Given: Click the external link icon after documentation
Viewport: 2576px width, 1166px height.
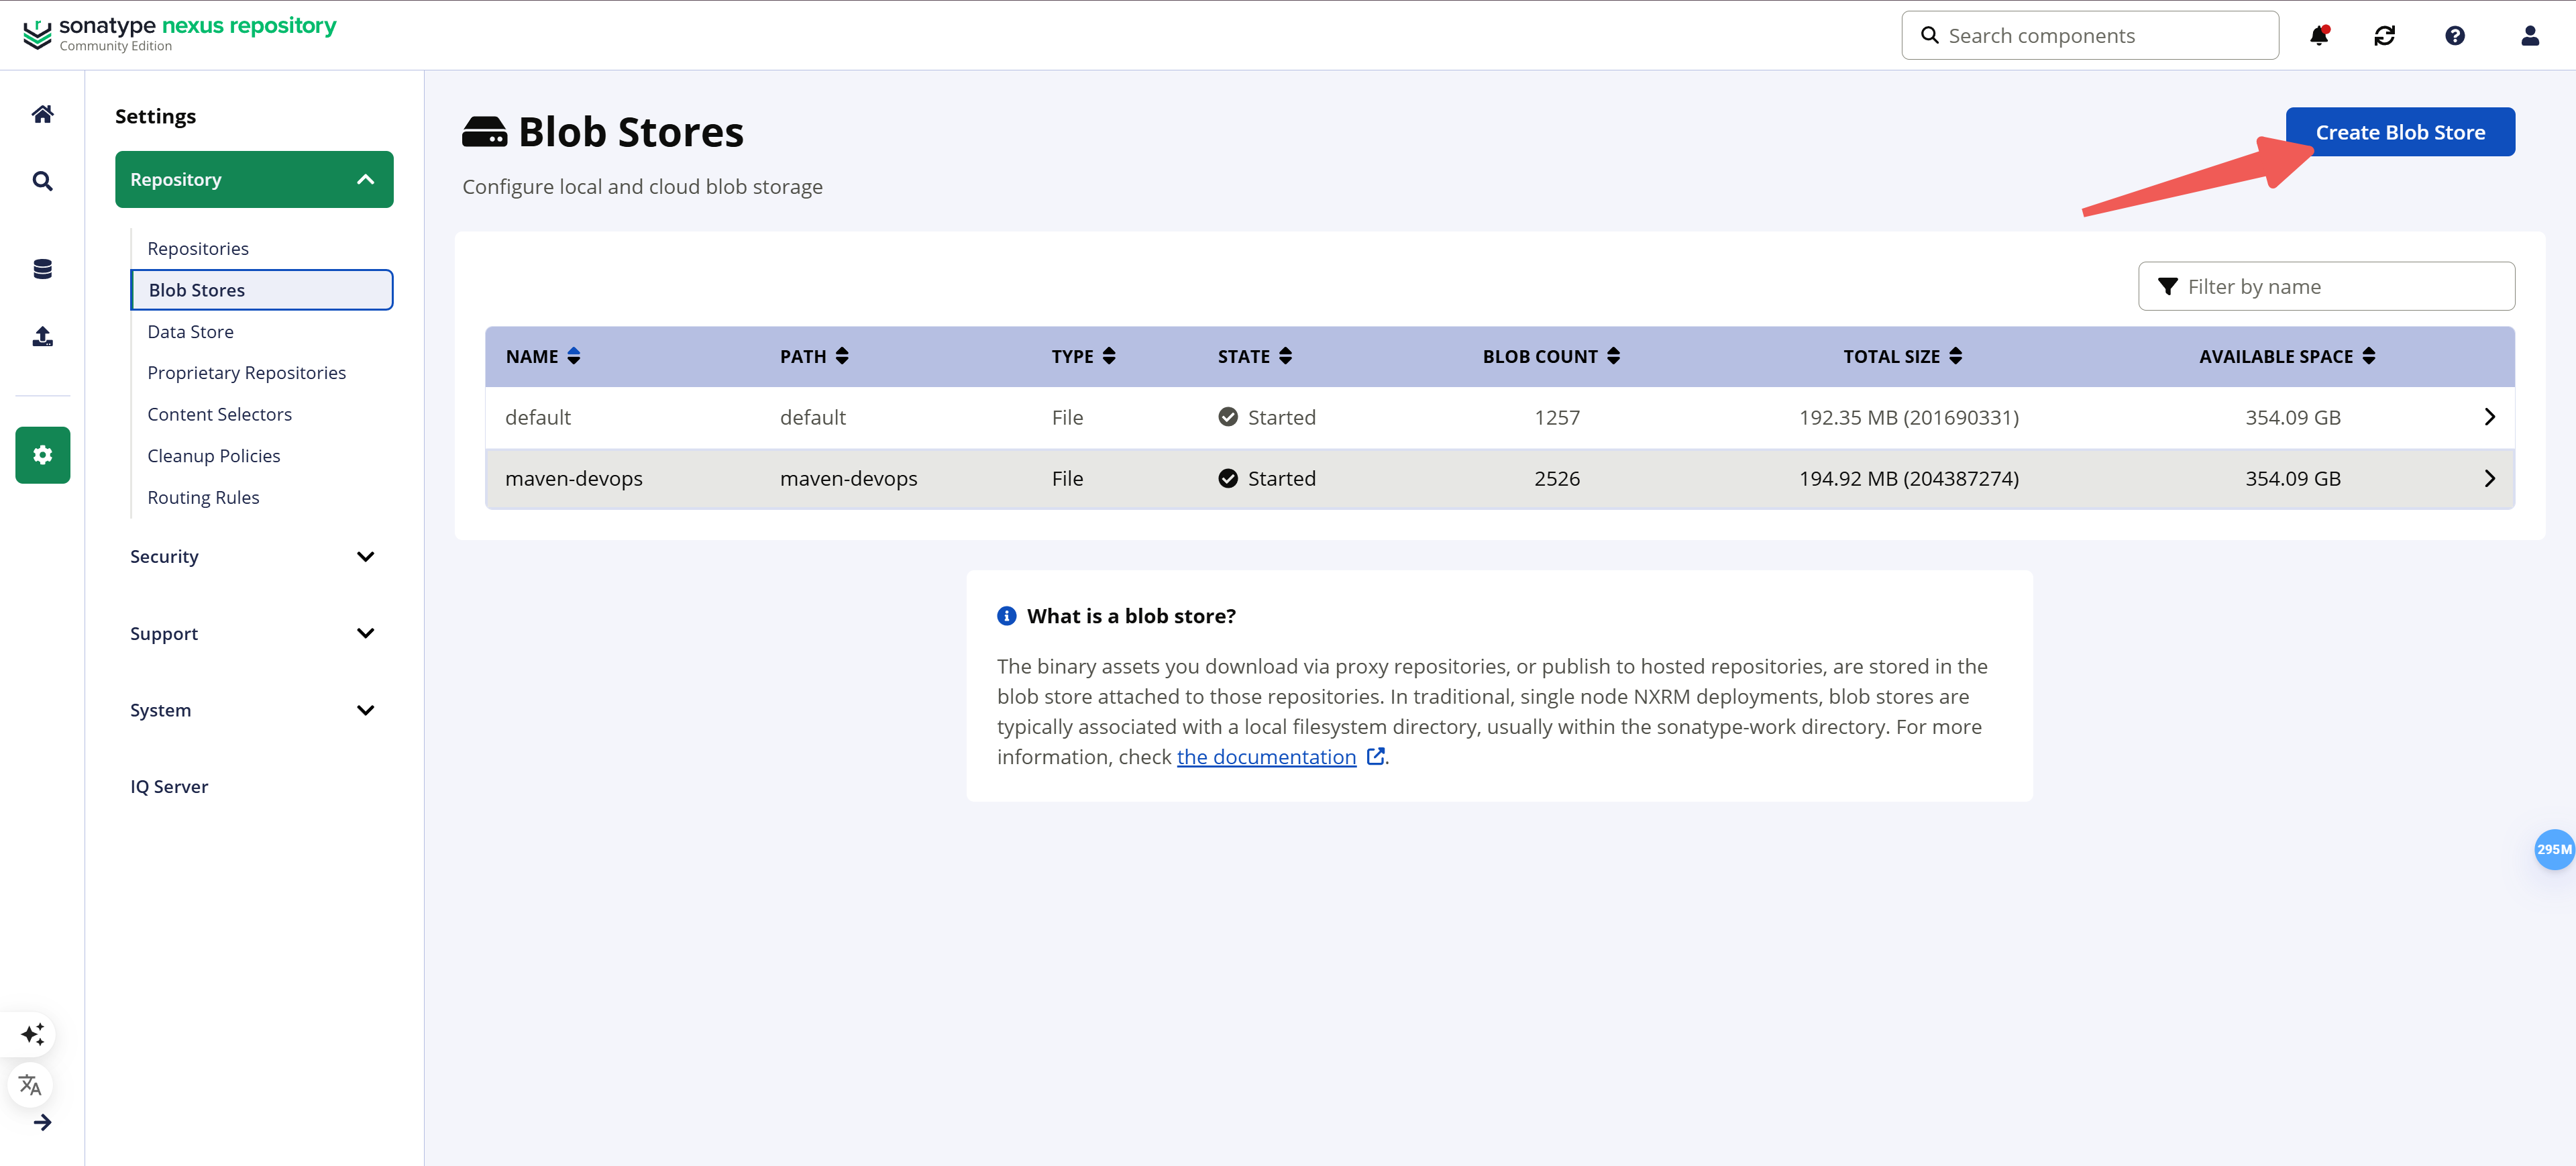Looking at the screenshot, I should pos(1376,756).
